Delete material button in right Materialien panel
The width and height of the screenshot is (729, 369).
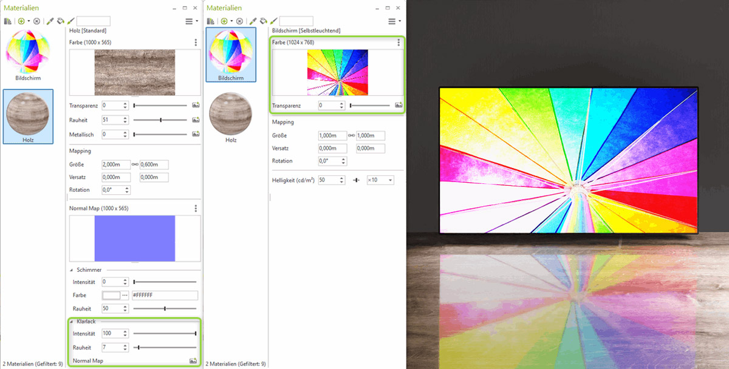tap(239, 21)
